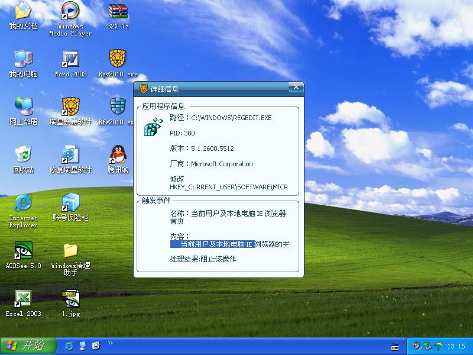Click the PID: 380 text

point(182,133)
